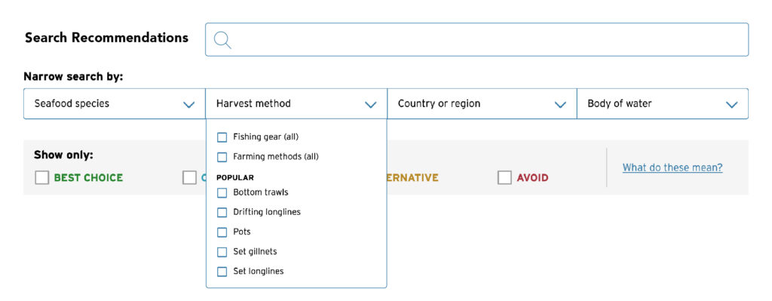The height and width of the screenshot is (301, 772).
Task: Click the chevron arrow in Harvest method
Action: (371, 104)
